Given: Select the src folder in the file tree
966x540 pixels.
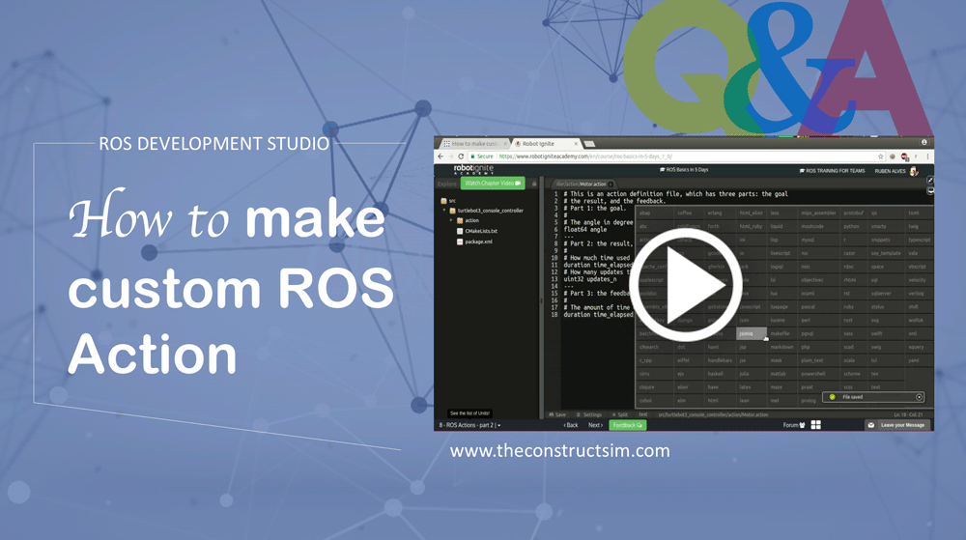Looking at the screenshot, I should click(448, 201).
